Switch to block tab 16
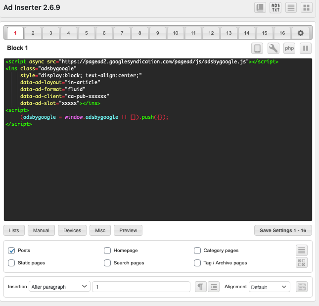Screen dimensions: 319x306 [282, 33]
